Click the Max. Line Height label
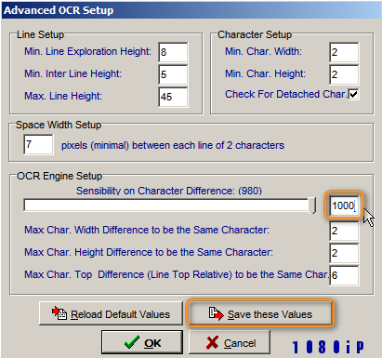Viewport: 382px width, 358px height. coord(63,96)
